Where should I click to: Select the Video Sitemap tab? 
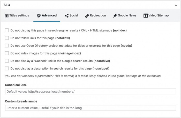[159, 15]
